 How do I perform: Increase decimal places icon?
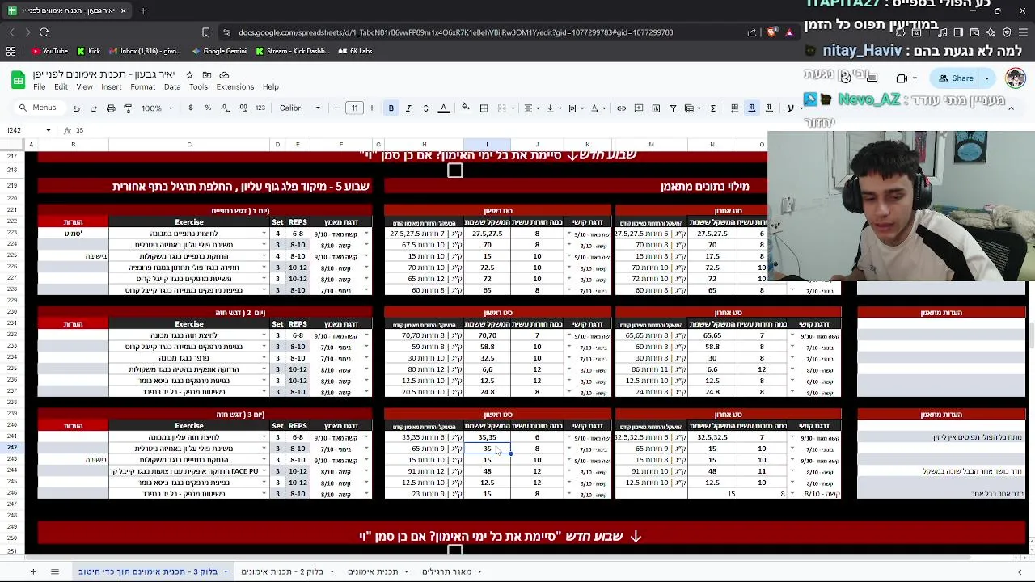[243, 108]
